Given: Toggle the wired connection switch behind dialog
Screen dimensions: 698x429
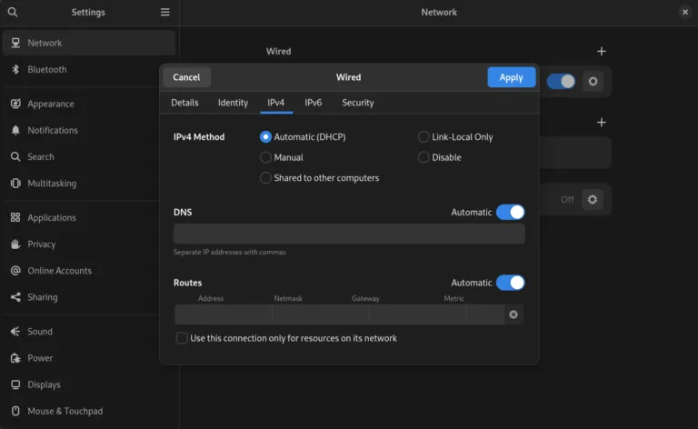Looking at the screenshot, I should (x=561, y=82).
